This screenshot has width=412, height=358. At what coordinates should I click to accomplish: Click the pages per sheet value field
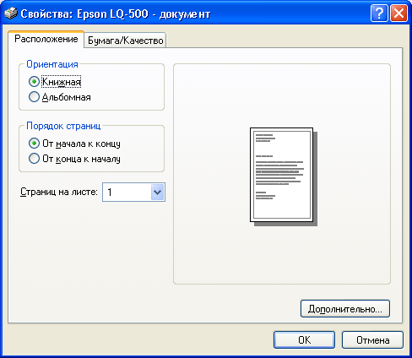[127, 193]
